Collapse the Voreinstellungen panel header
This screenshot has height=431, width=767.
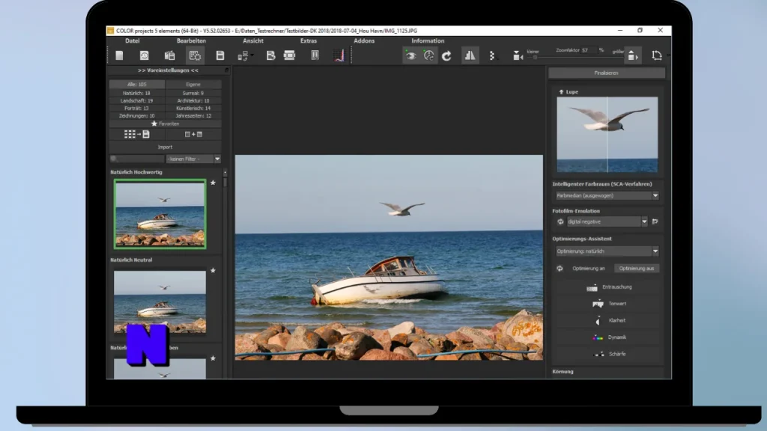pos(168,70)
